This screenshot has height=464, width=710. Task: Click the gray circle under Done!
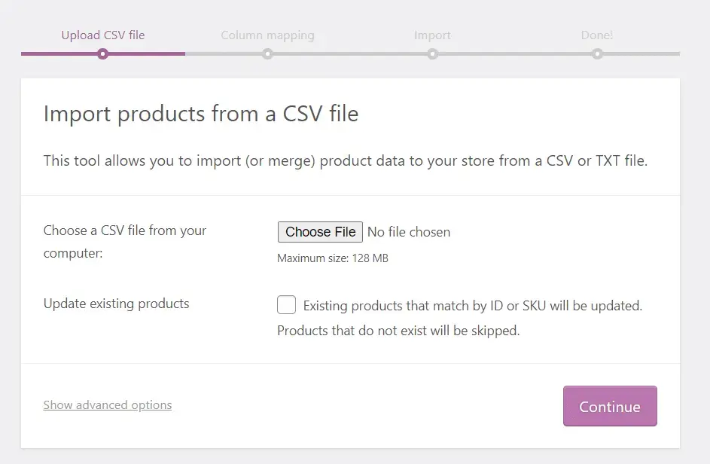point(597,53)
